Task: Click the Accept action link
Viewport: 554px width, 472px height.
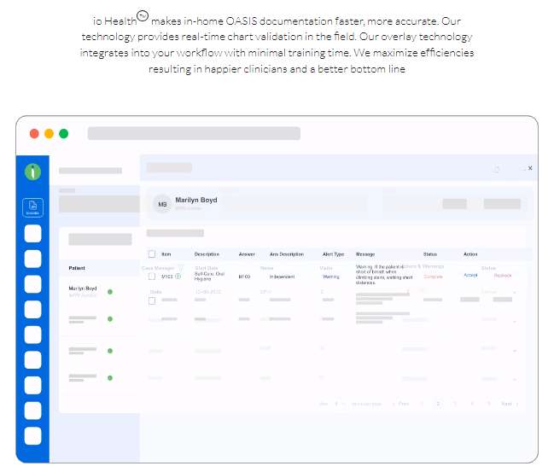Action: click(x=470, y=275)
